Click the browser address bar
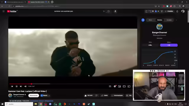The image size is (189, 106). 83,6
